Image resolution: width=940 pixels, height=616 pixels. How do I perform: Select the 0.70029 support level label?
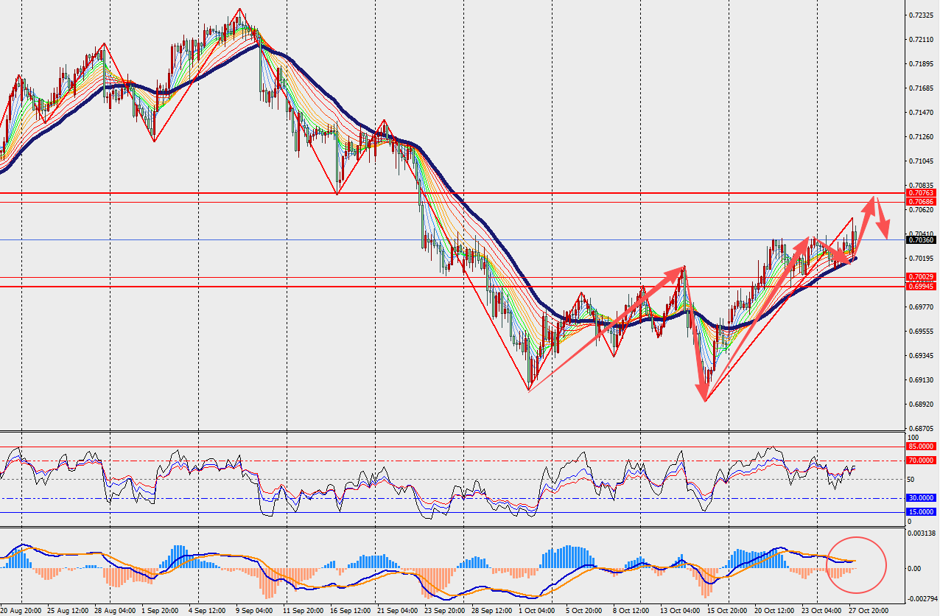(921, 277)
